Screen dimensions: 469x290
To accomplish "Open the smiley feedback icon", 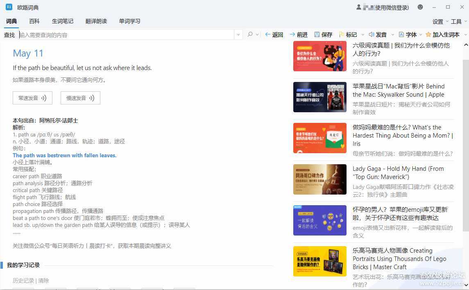I will click(420, 7).
